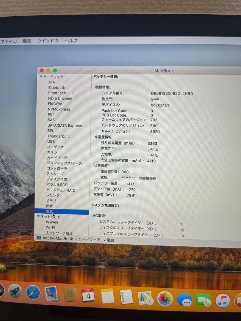Select Fibre Channel in sidebar

(60, 98)
